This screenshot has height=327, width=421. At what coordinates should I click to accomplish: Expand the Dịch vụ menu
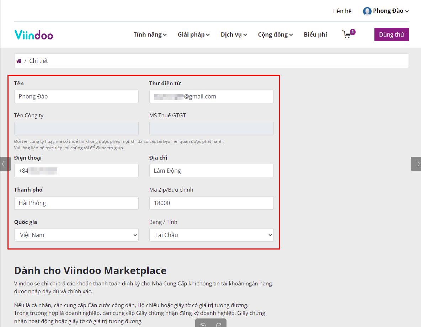point(234,34)
